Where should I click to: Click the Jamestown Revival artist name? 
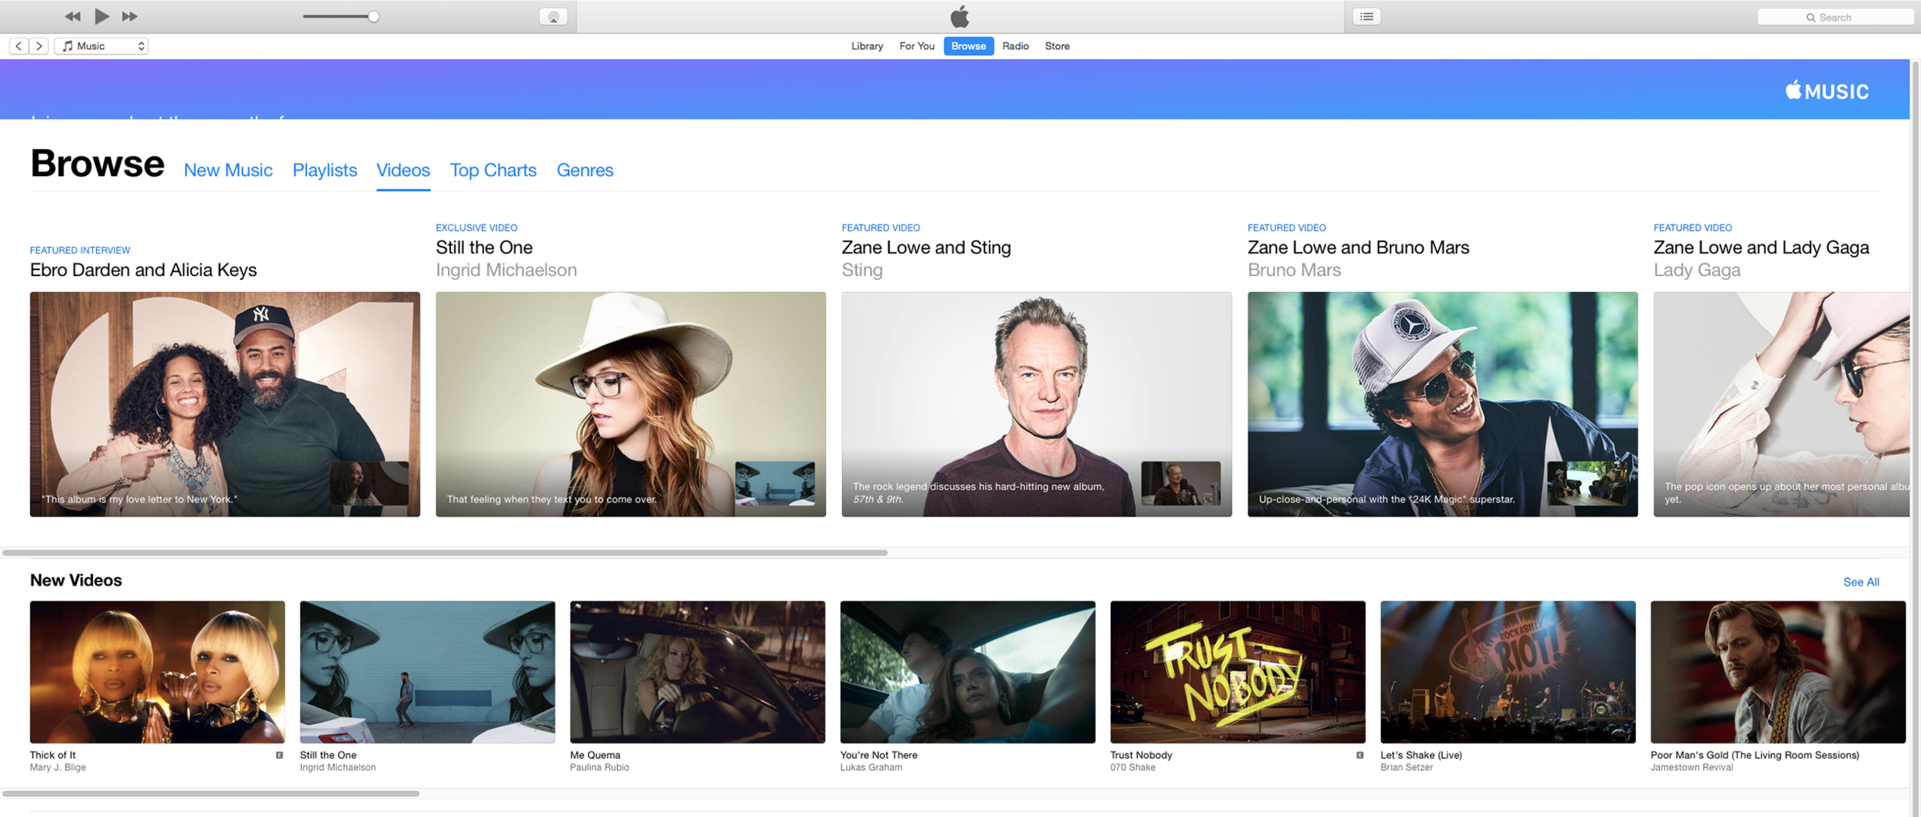point(1691,767)
